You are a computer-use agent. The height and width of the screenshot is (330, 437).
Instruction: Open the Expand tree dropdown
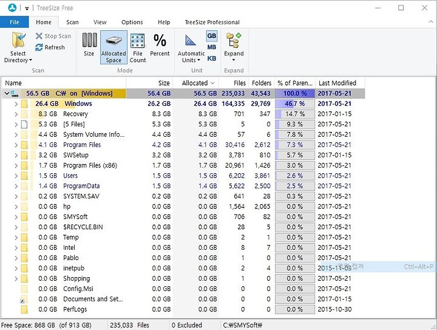click(x=234, y=47)
